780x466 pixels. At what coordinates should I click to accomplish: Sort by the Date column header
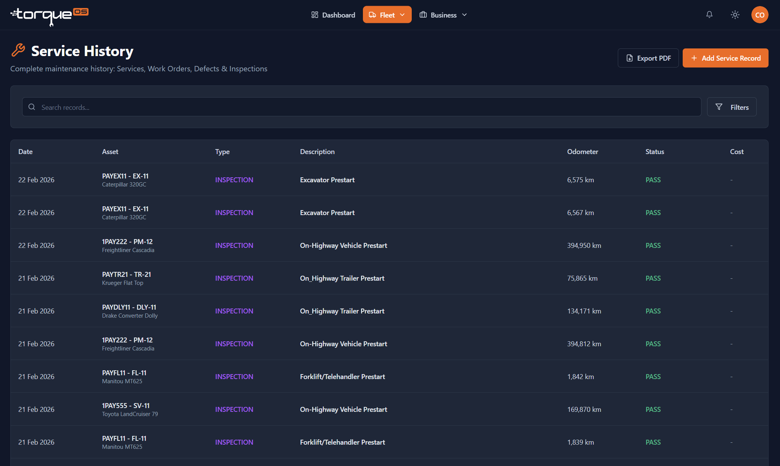tap(26, 152)
